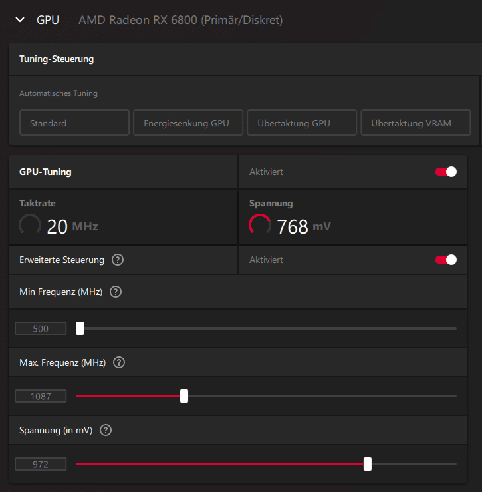The width and height of the screenshot is (482, 492).
Task: Click the Spannung value field 972
Action: [x=41, y=465]
